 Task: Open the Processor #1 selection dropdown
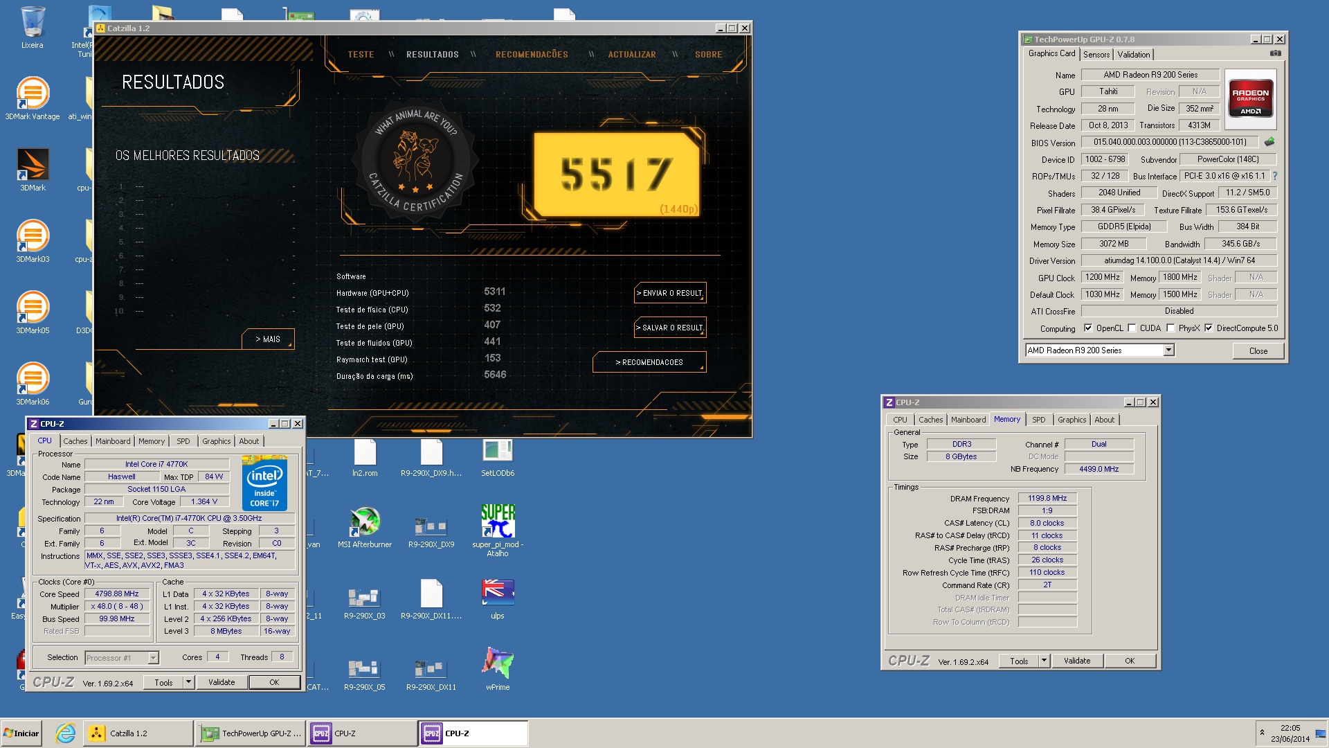[153, 658]
